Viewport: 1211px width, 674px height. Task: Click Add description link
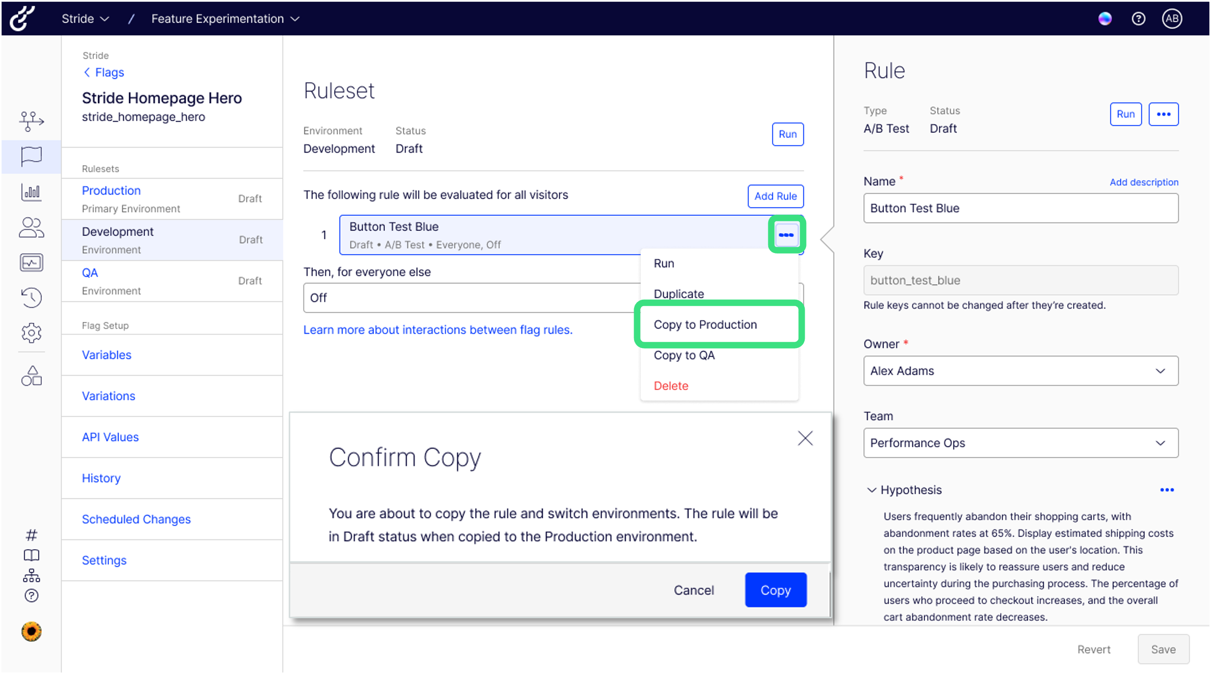click(1143, 182)
